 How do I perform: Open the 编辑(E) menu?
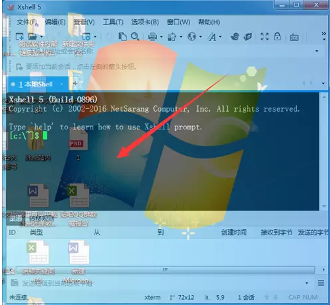pyautogui.click(x=55, y=22)
